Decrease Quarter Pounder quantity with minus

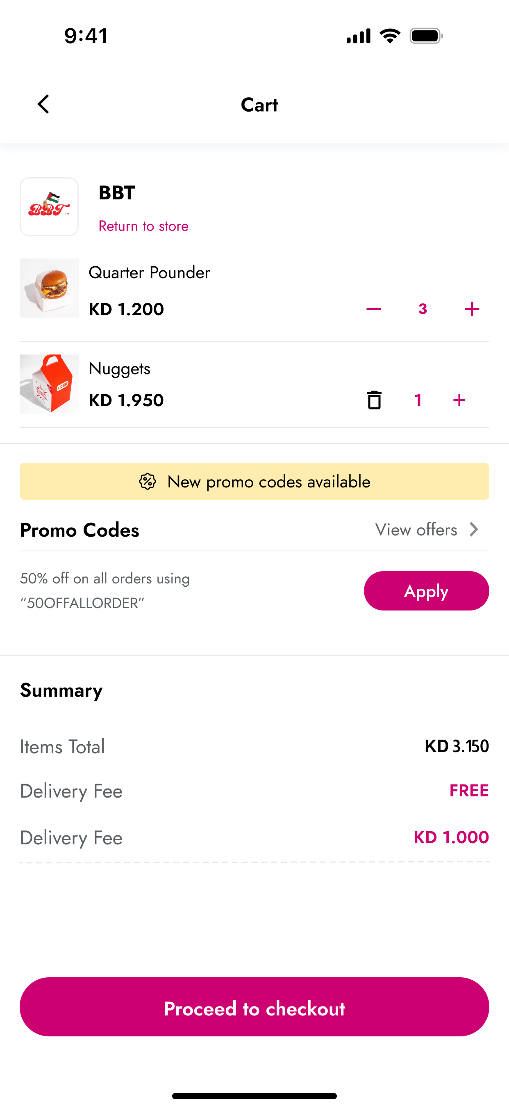tap(374, 309)
